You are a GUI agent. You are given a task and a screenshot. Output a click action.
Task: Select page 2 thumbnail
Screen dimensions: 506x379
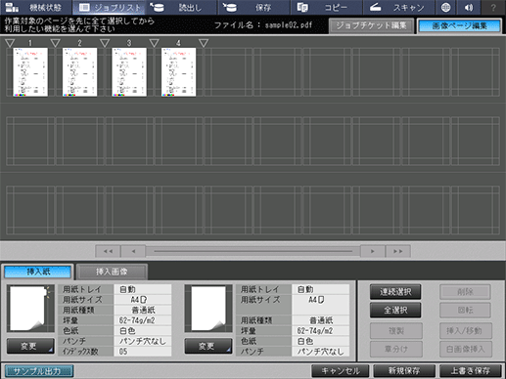coord(79,72)
